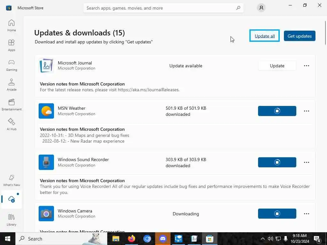Show hidden system tray icons
This screenshot has height=245, width=327.
[263, 239]
